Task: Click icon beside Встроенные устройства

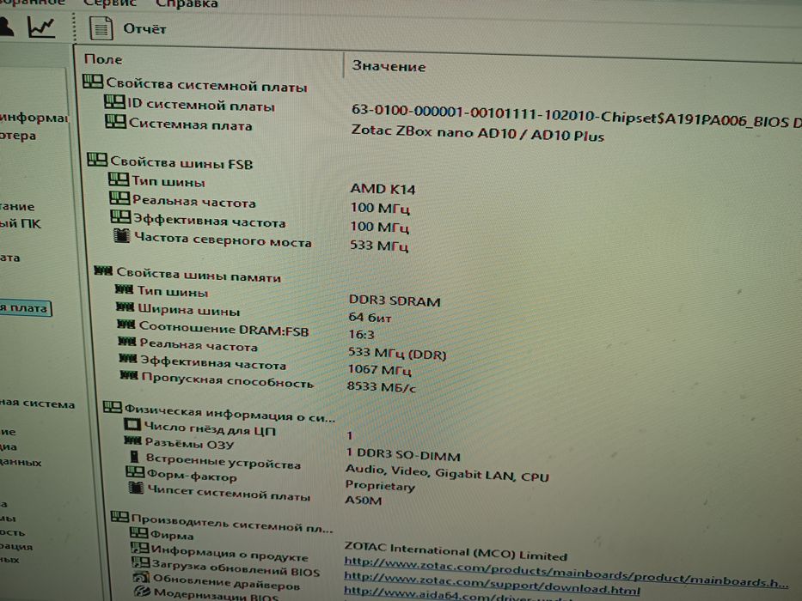Action: pyautogui.click(x=134, y=457)
